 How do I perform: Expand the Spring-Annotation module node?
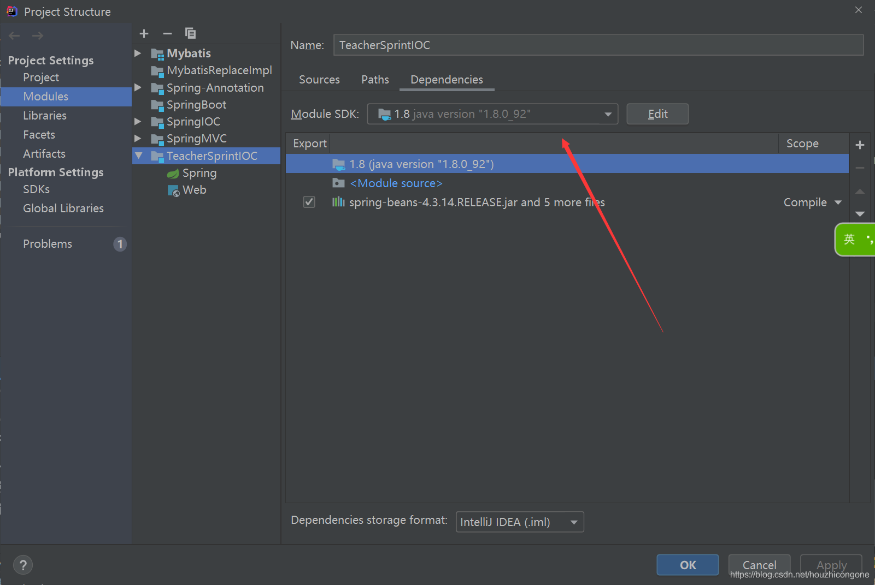click(x=138, y=88)
